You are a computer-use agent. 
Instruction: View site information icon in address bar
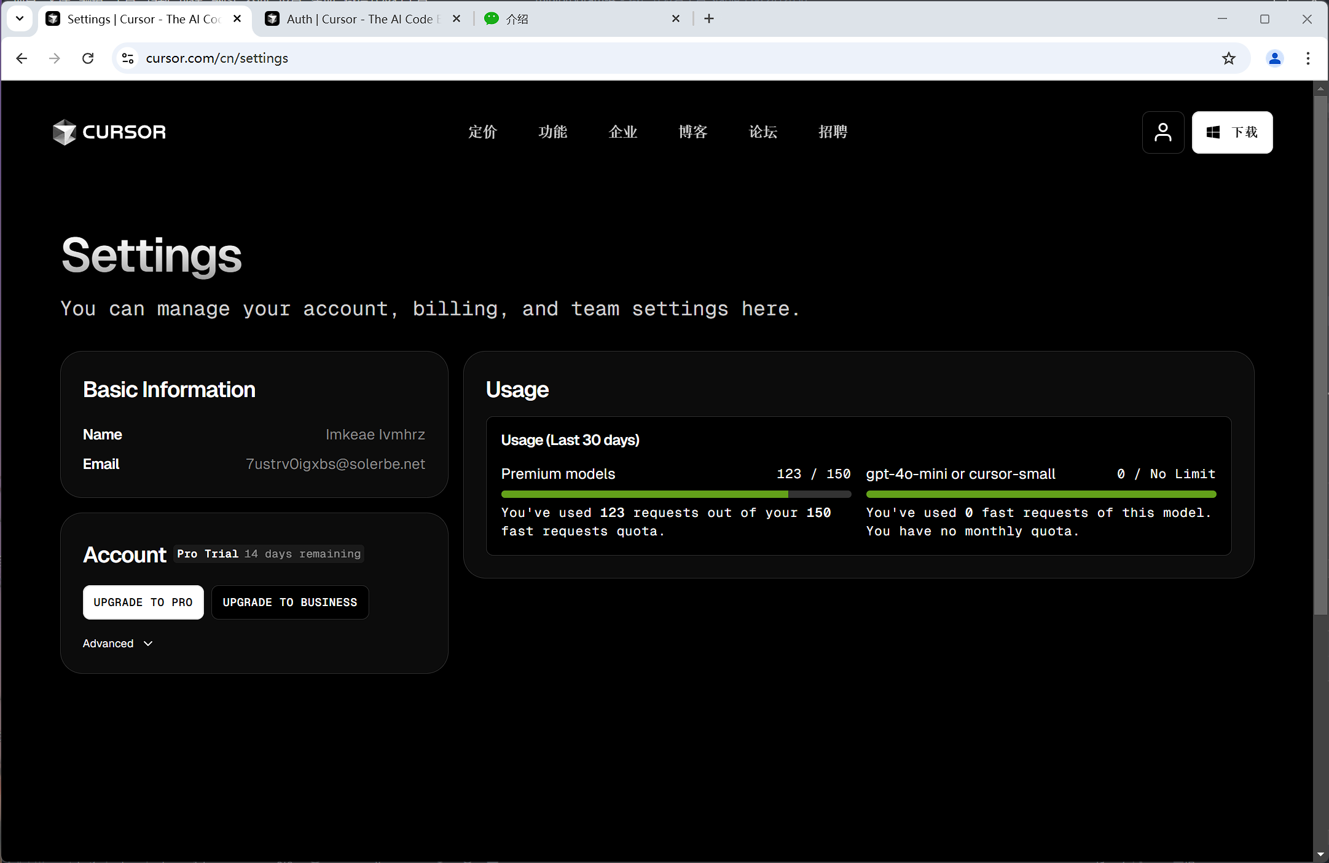(x=128, y=58)
